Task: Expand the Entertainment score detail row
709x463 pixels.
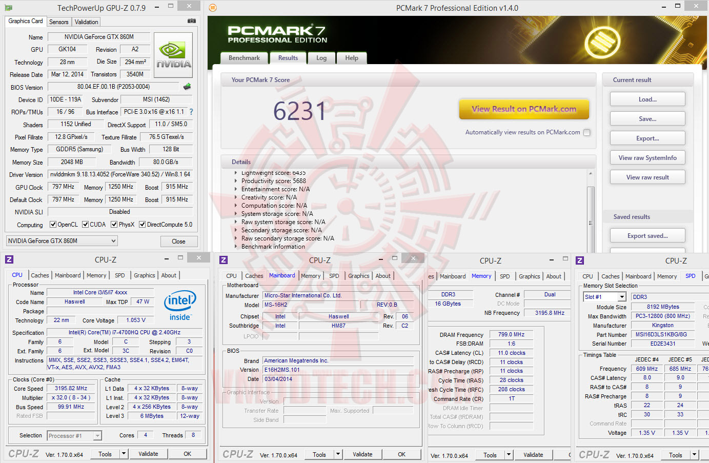Action: click(236, 189)
